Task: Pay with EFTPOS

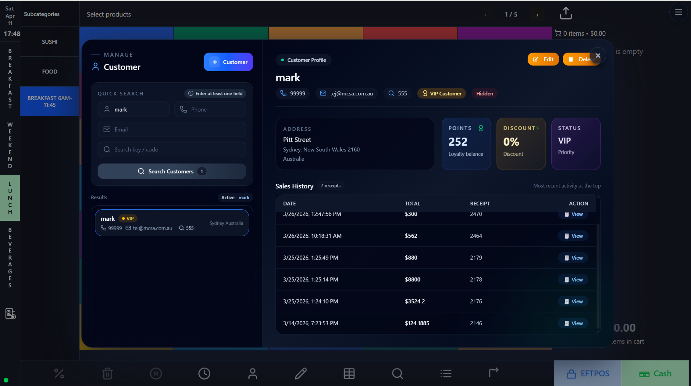Action: pos(587,373)
